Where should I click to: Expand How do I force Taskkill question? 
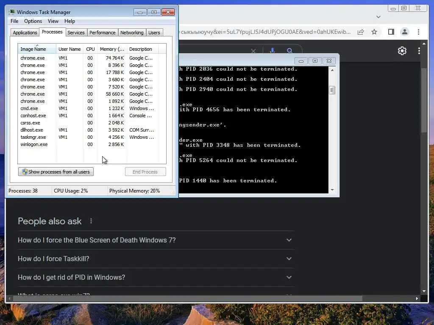[x=156, y=259]
